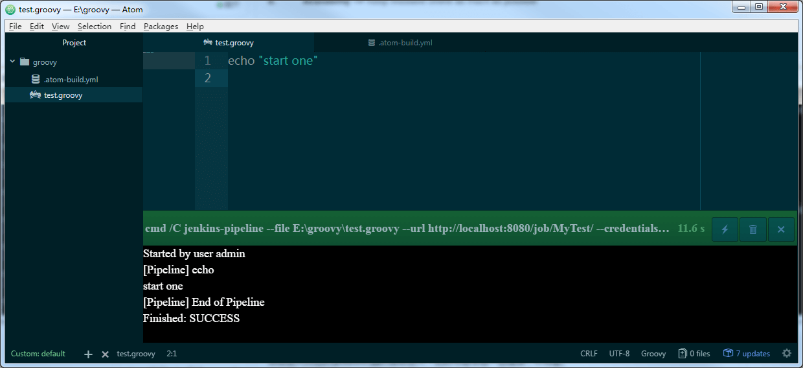
Task: Click the "[Pipeline] echo" output line
Action: pyautogui.click(x=179, y=270)
